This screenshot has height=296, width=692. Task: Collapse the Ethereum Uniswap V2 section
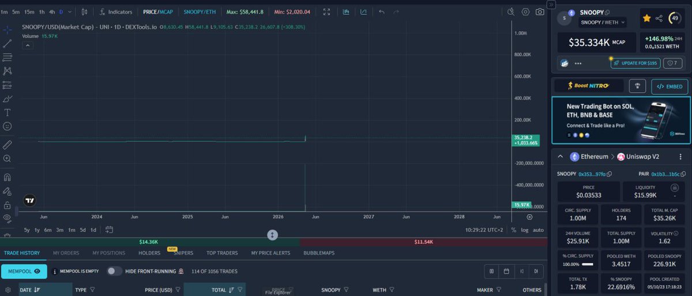pyautogui.click(x=560, y=157)
